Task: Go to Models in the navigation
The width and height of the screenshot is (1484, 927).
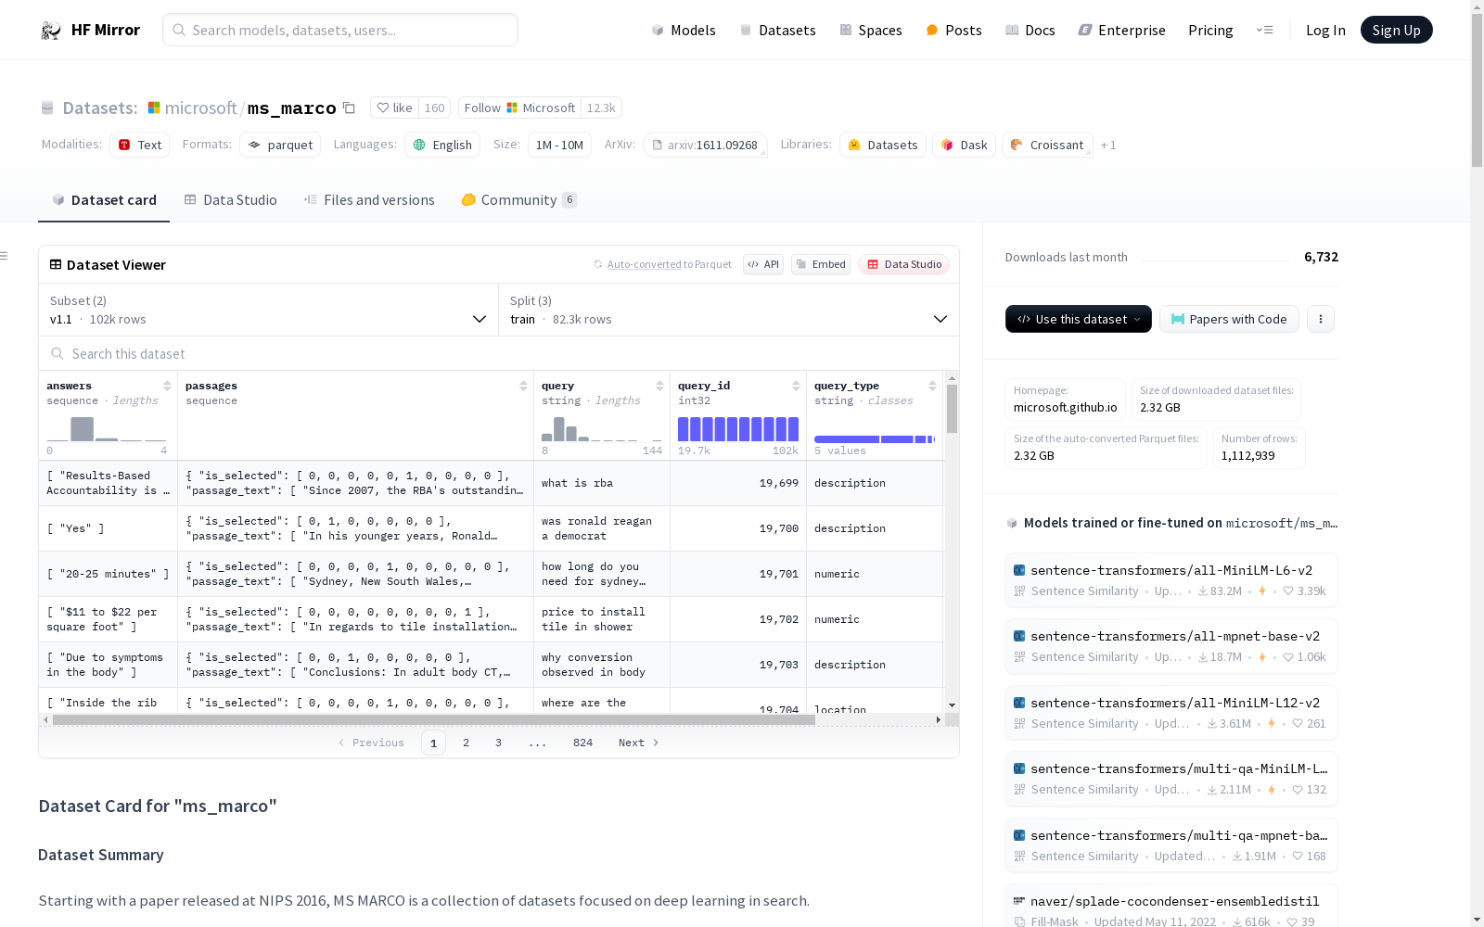Action: pyautogui.click(x=684, y=30)
